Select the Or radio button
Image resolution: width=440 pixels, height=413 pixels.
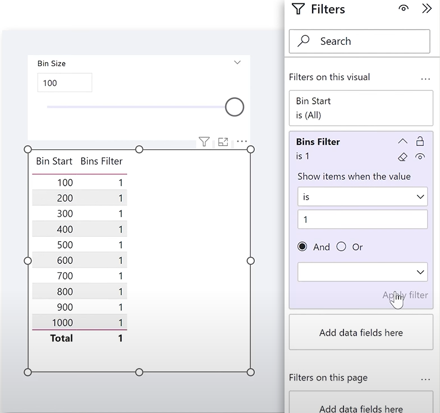pos(341,247)
